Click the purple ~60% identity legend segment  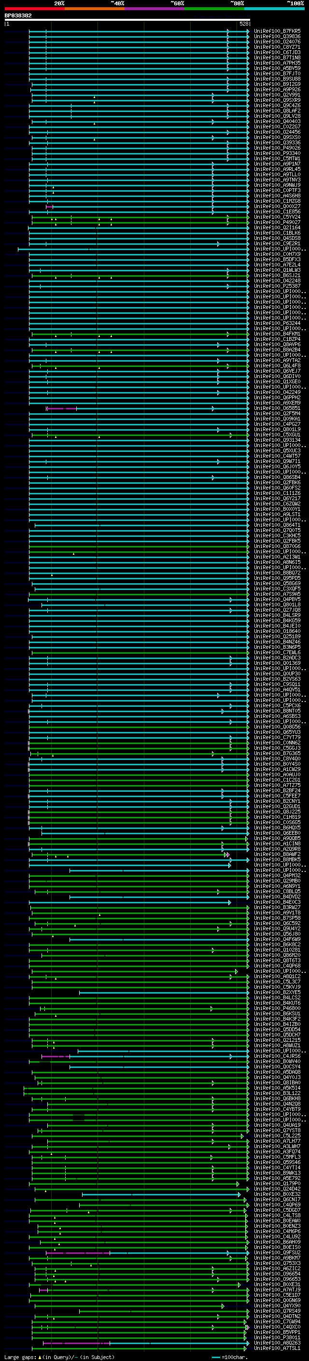[x=155, y=9]
